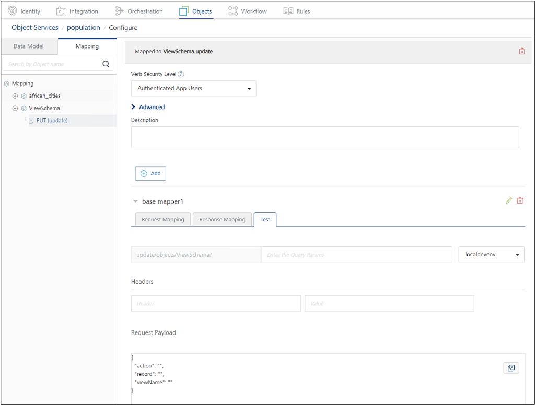Click into the Description text area
Viewport: 535px width, 405px height.
325,137
